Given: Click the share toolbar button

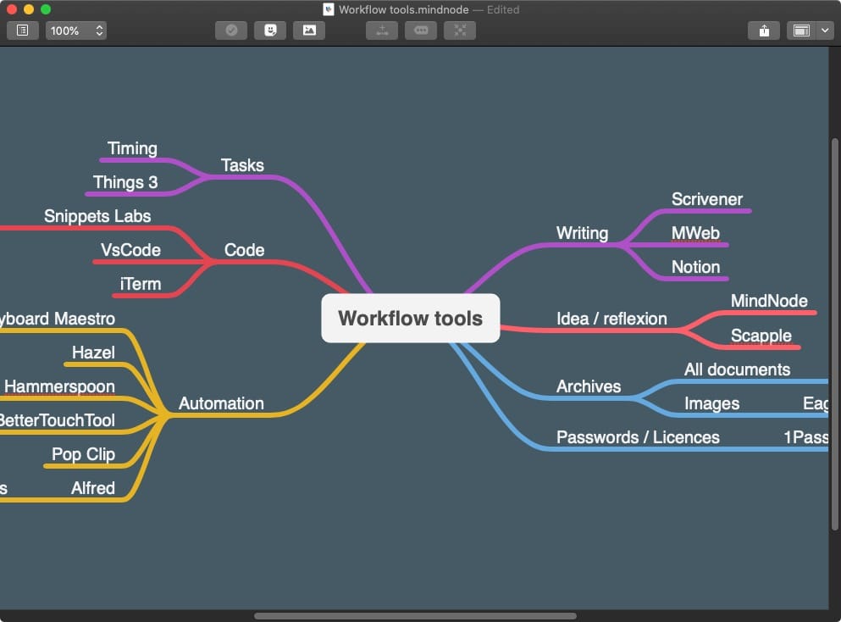Looking at the screenshot, I should pyautogui.click(x=764, y=31).
